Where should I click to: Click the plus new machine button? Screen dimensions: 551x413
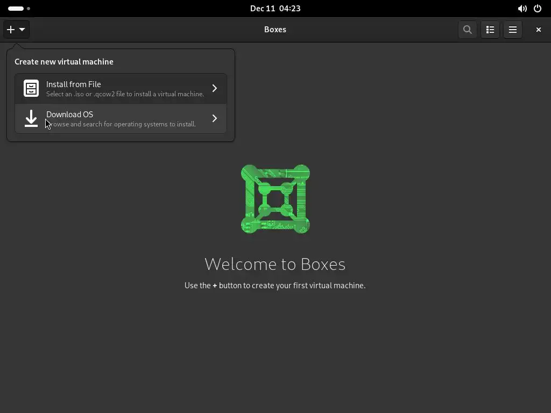tap(16, 30)
